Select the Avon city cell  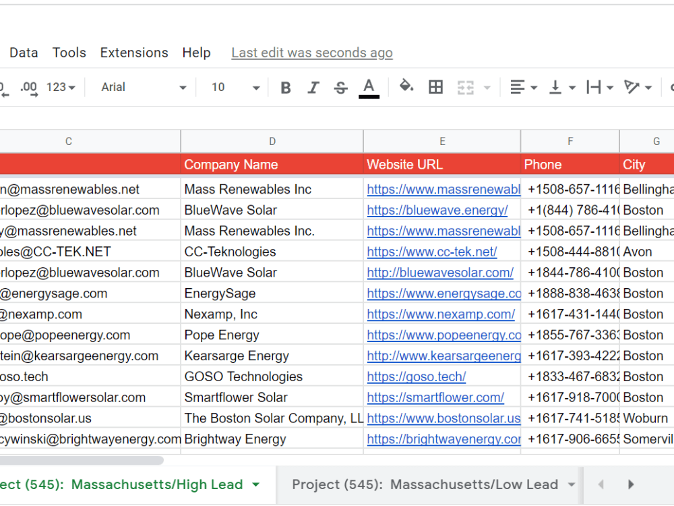(x=647, y=252)
